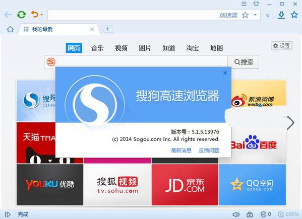The width and height of the screenshot is (302, 219).
Task: Select the 音乐 search category
Action: click(97, 48)
